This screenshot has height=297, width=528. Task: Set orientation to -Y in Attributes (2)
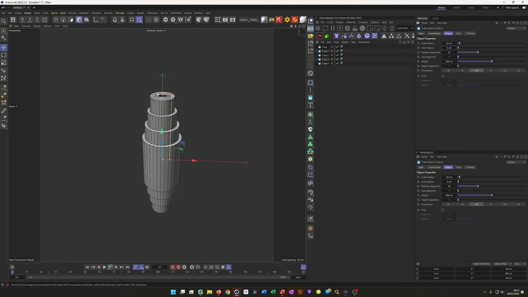tap(490, 204)
